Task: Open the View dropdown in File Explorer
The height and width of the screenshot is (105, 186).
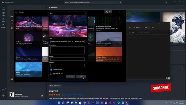Action: 145,27
